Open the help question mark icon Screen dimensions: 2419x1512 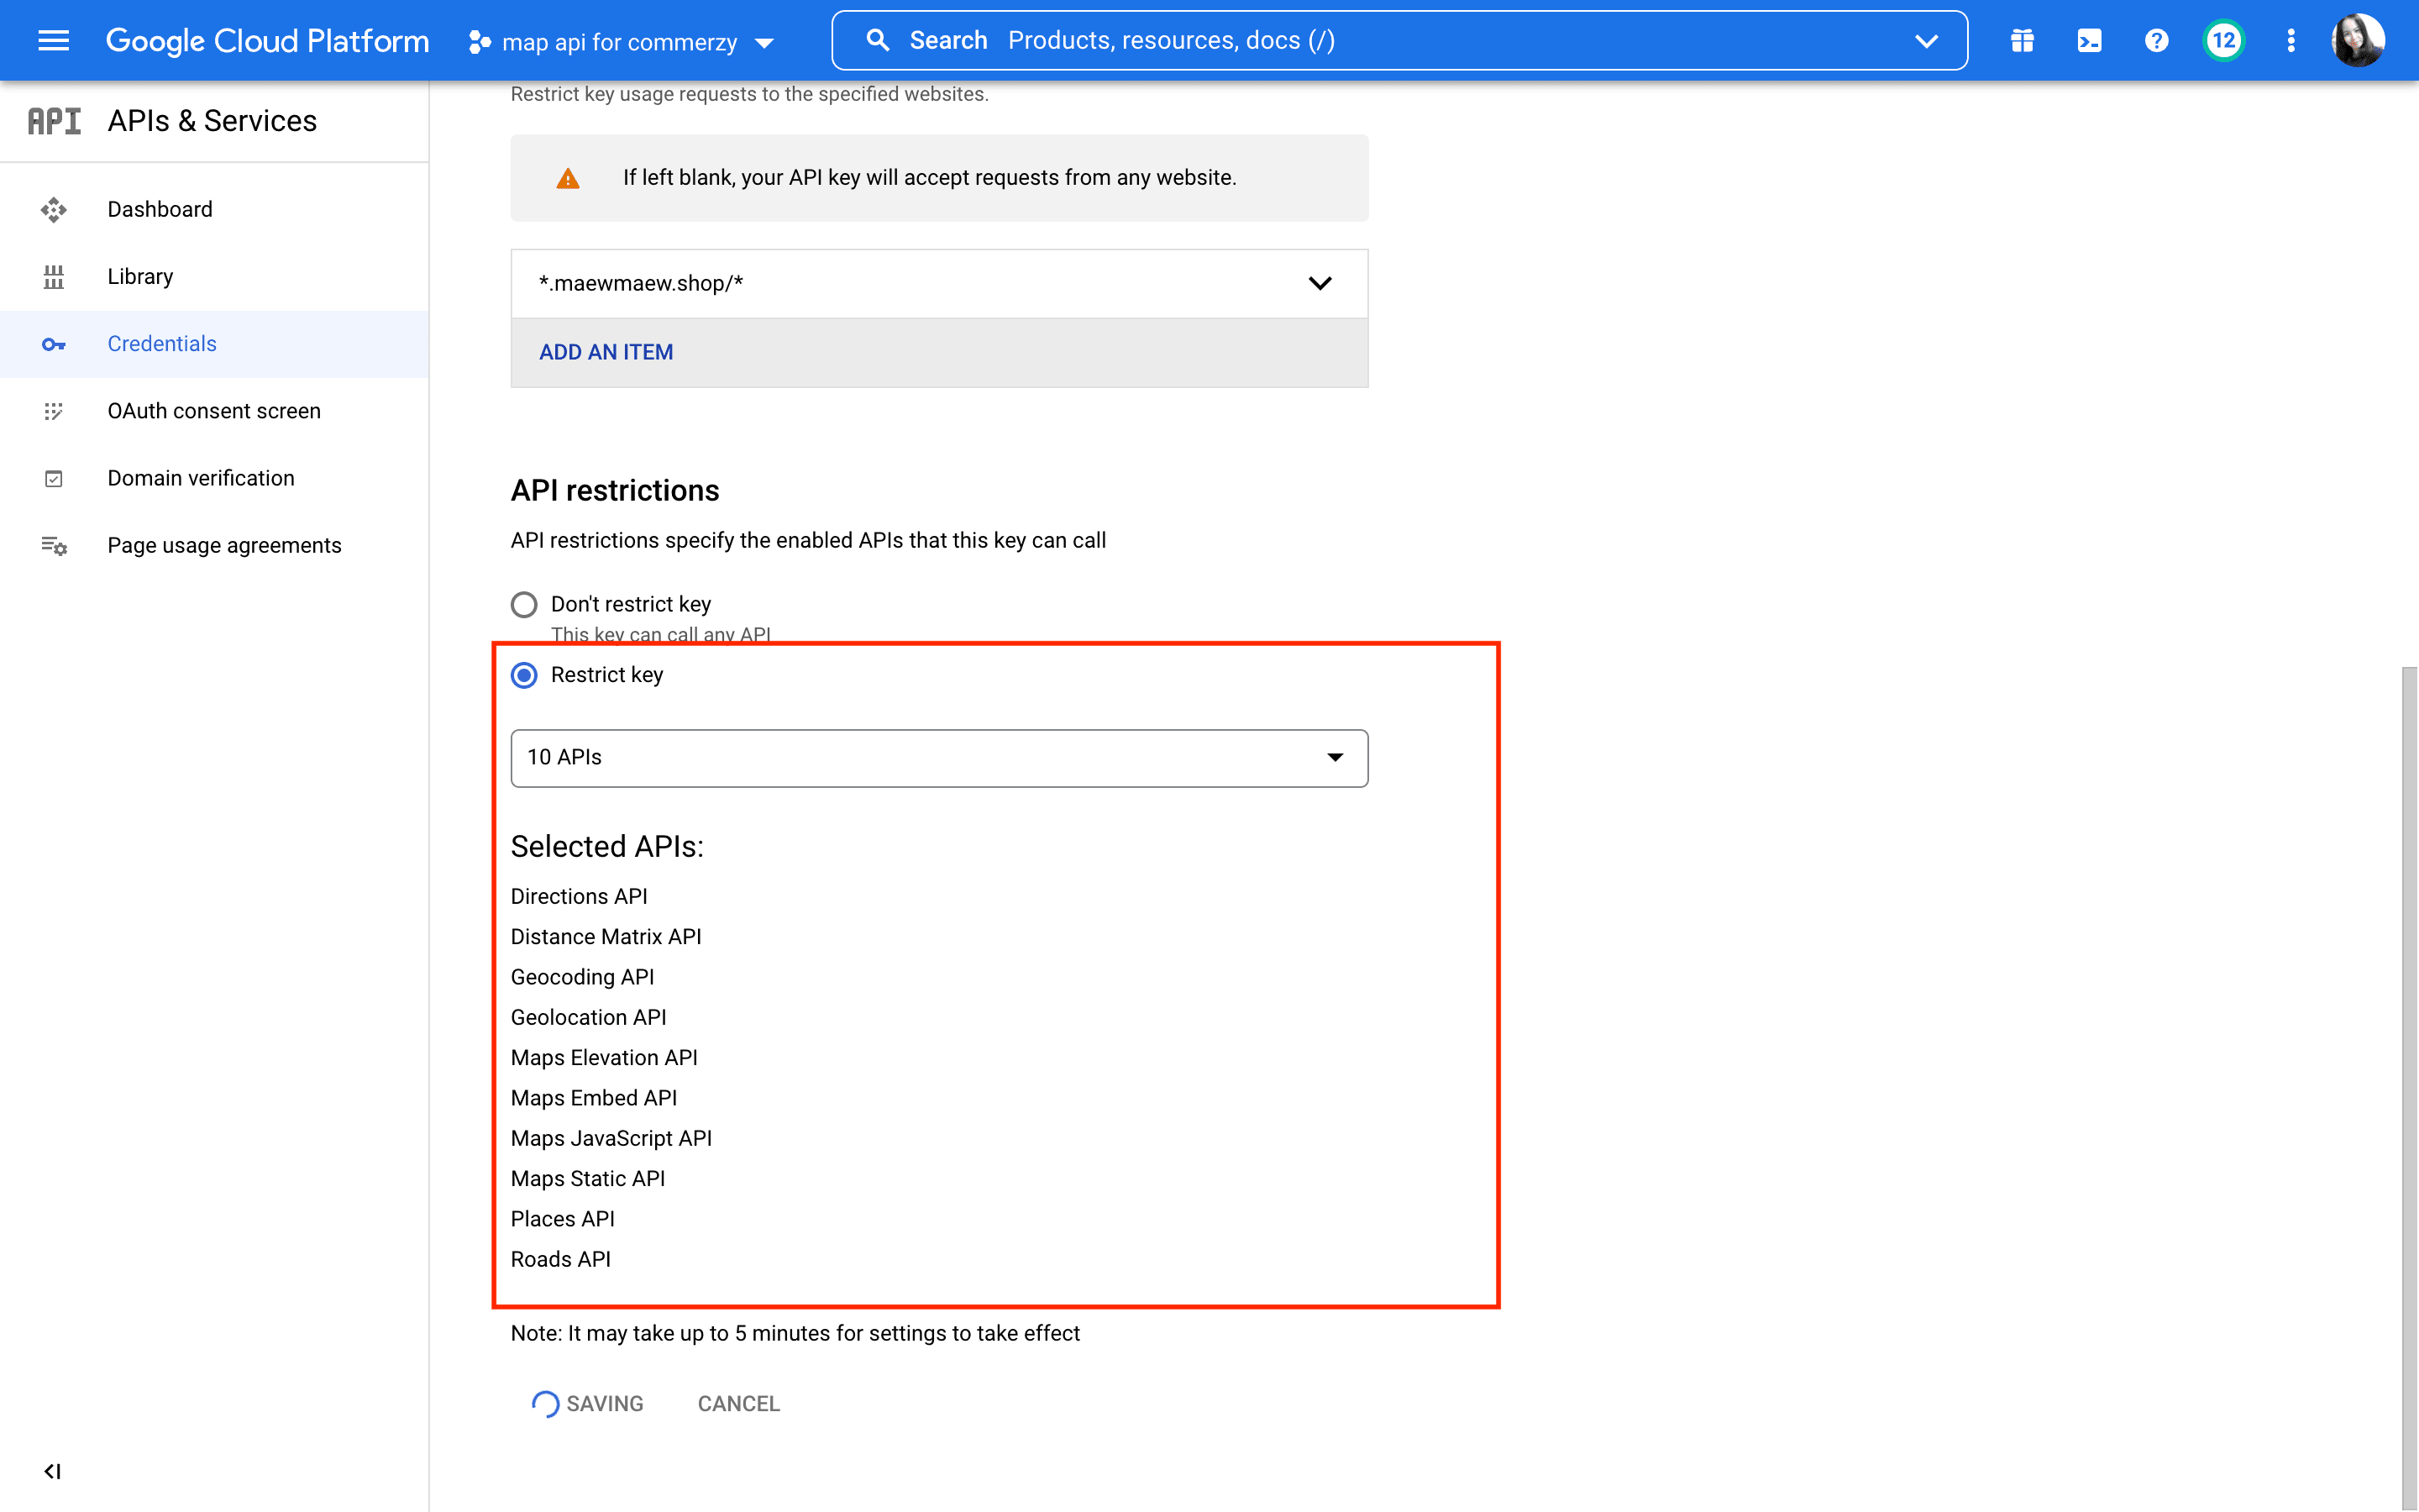point(2156,40)
